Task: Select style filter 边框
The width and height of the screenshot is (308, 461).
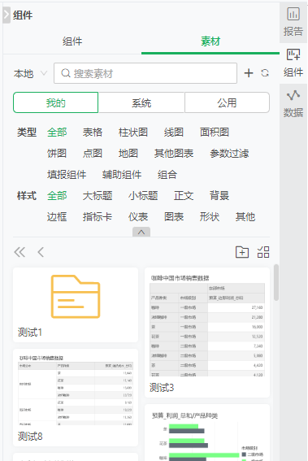Action: 57,217
